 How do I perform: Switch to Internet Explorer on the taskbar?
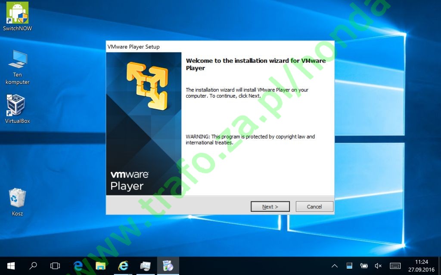(x=123, y=266)
